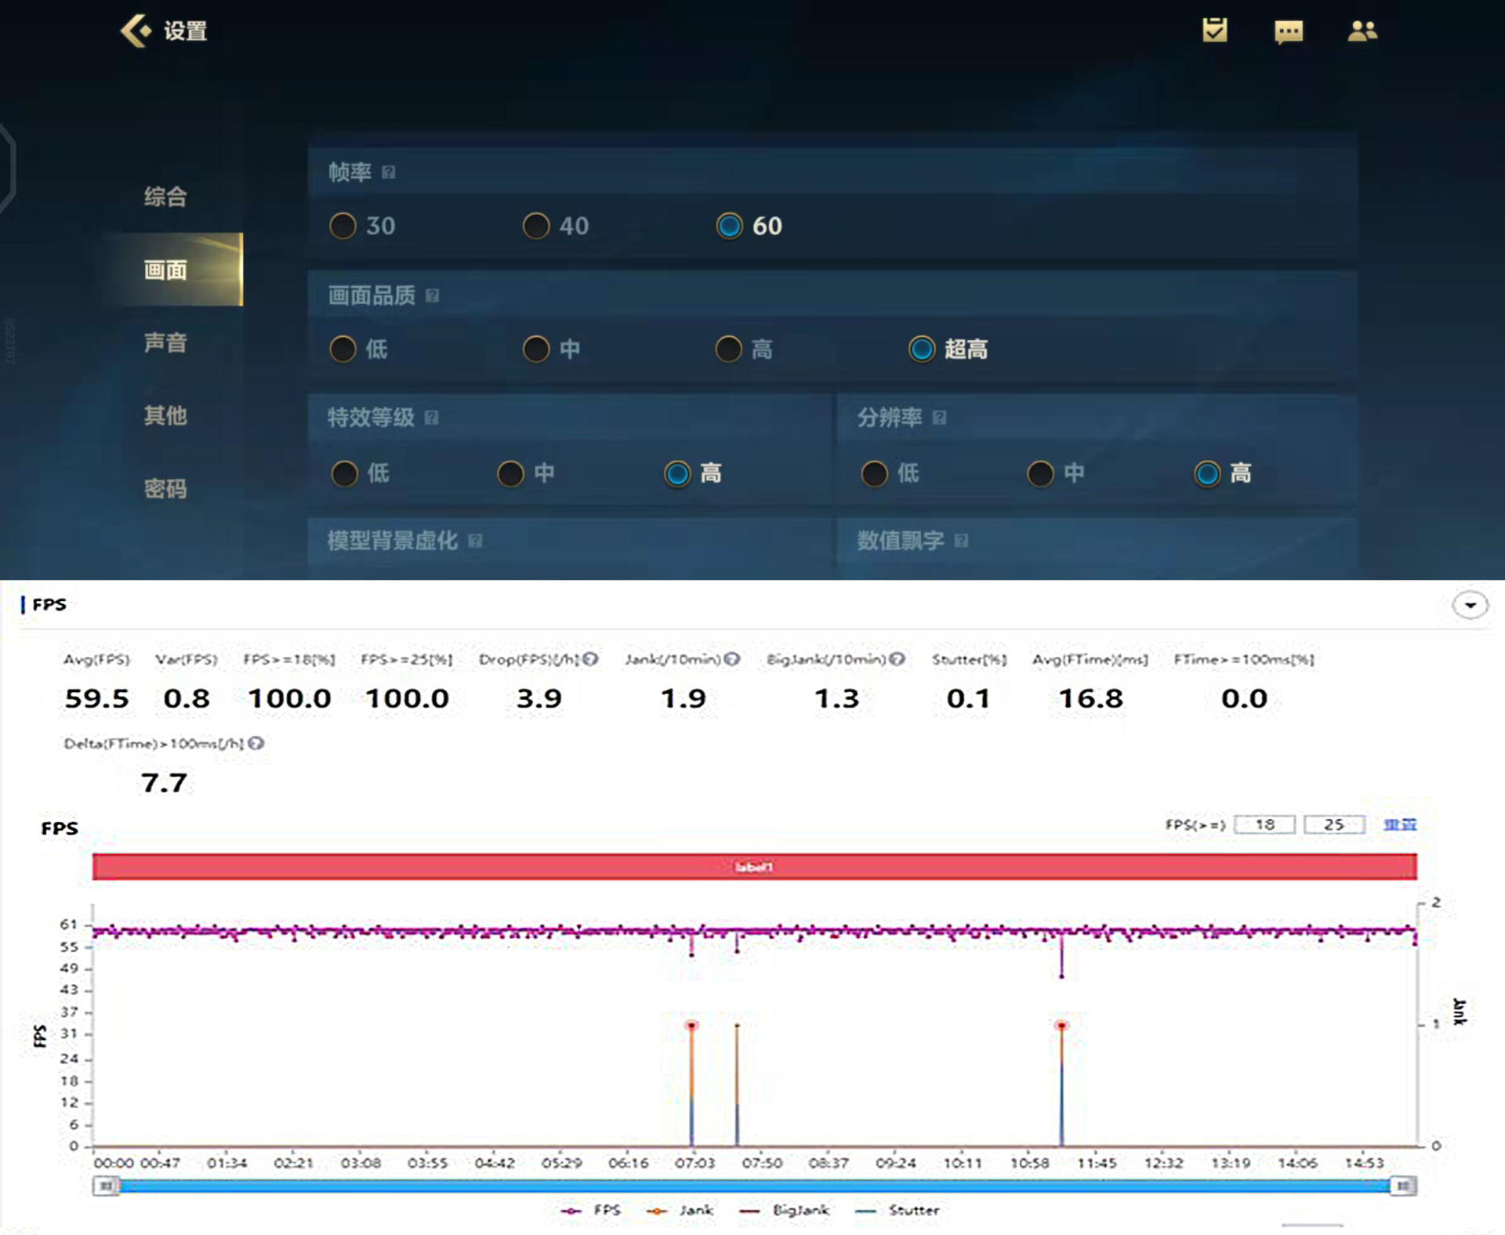The width and height of the screenshot is (1505, 1235).
Task: Toggle Stutter series in chart legend
Action: 898,1210
